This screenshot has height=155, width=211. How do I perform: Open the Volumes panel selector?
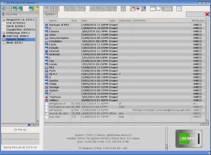[20, 15]
